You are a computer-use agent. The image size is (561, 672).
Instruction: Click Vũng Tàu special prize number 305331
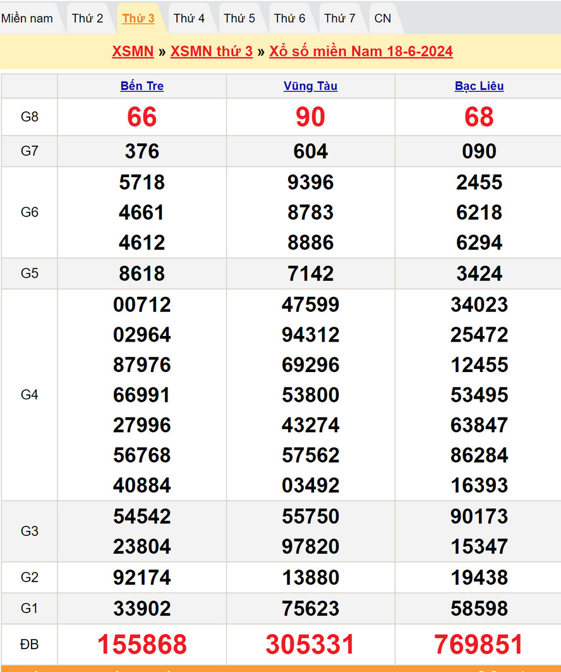310,644
